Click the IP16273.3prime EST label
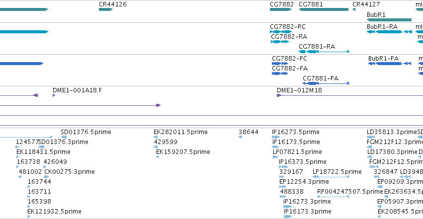 pyautogui.click(x=307, y=202)
